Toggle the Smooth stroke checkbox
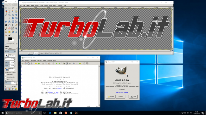This screenshot has width=206, height=115. 6,77
